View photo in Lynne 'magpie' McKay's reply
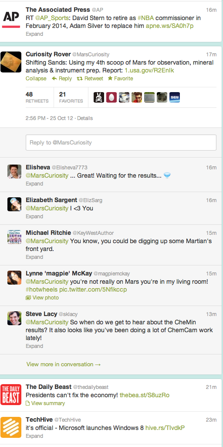The width and height of the screenshot is (223, 447). click(x=42, y=298)
